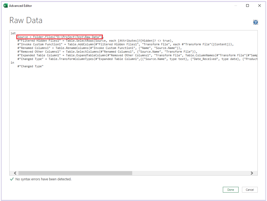The width and height of the screenshot is (267, 201).
Task: Click the Advanced Editor window title text
Action: click(x=21, y=6)
